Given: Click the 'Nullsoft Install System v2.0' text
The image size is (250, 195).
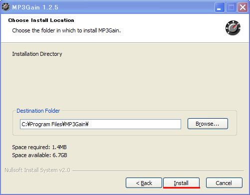Looking at the screenshot, I should [37, 170].
